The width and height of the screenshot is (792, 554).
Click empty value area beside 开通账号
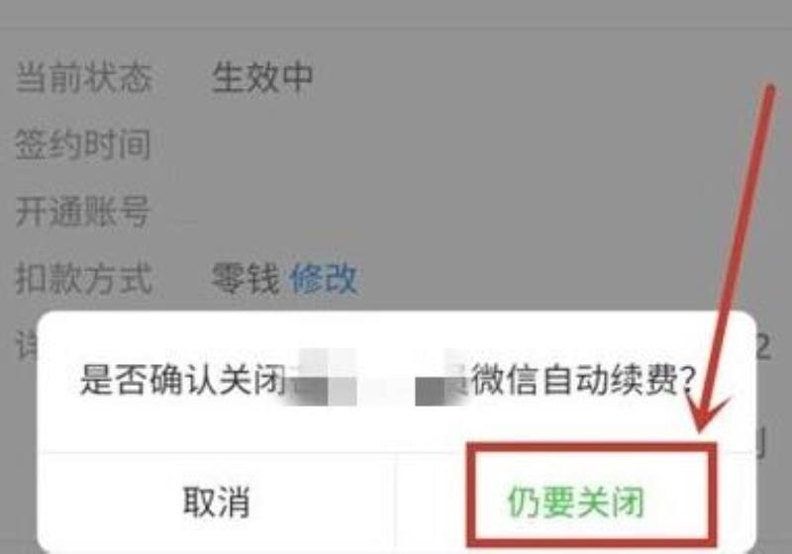(454, 212)
